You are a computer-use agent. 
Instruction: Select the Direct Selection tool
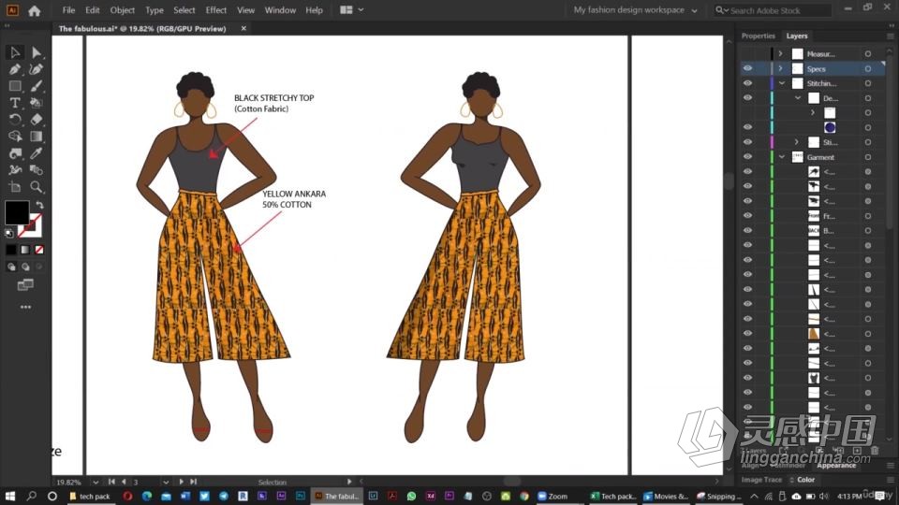point(37,52)
